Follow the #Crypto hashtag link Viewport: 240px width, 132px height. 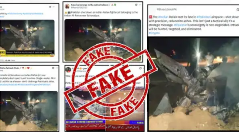[154, 33]
